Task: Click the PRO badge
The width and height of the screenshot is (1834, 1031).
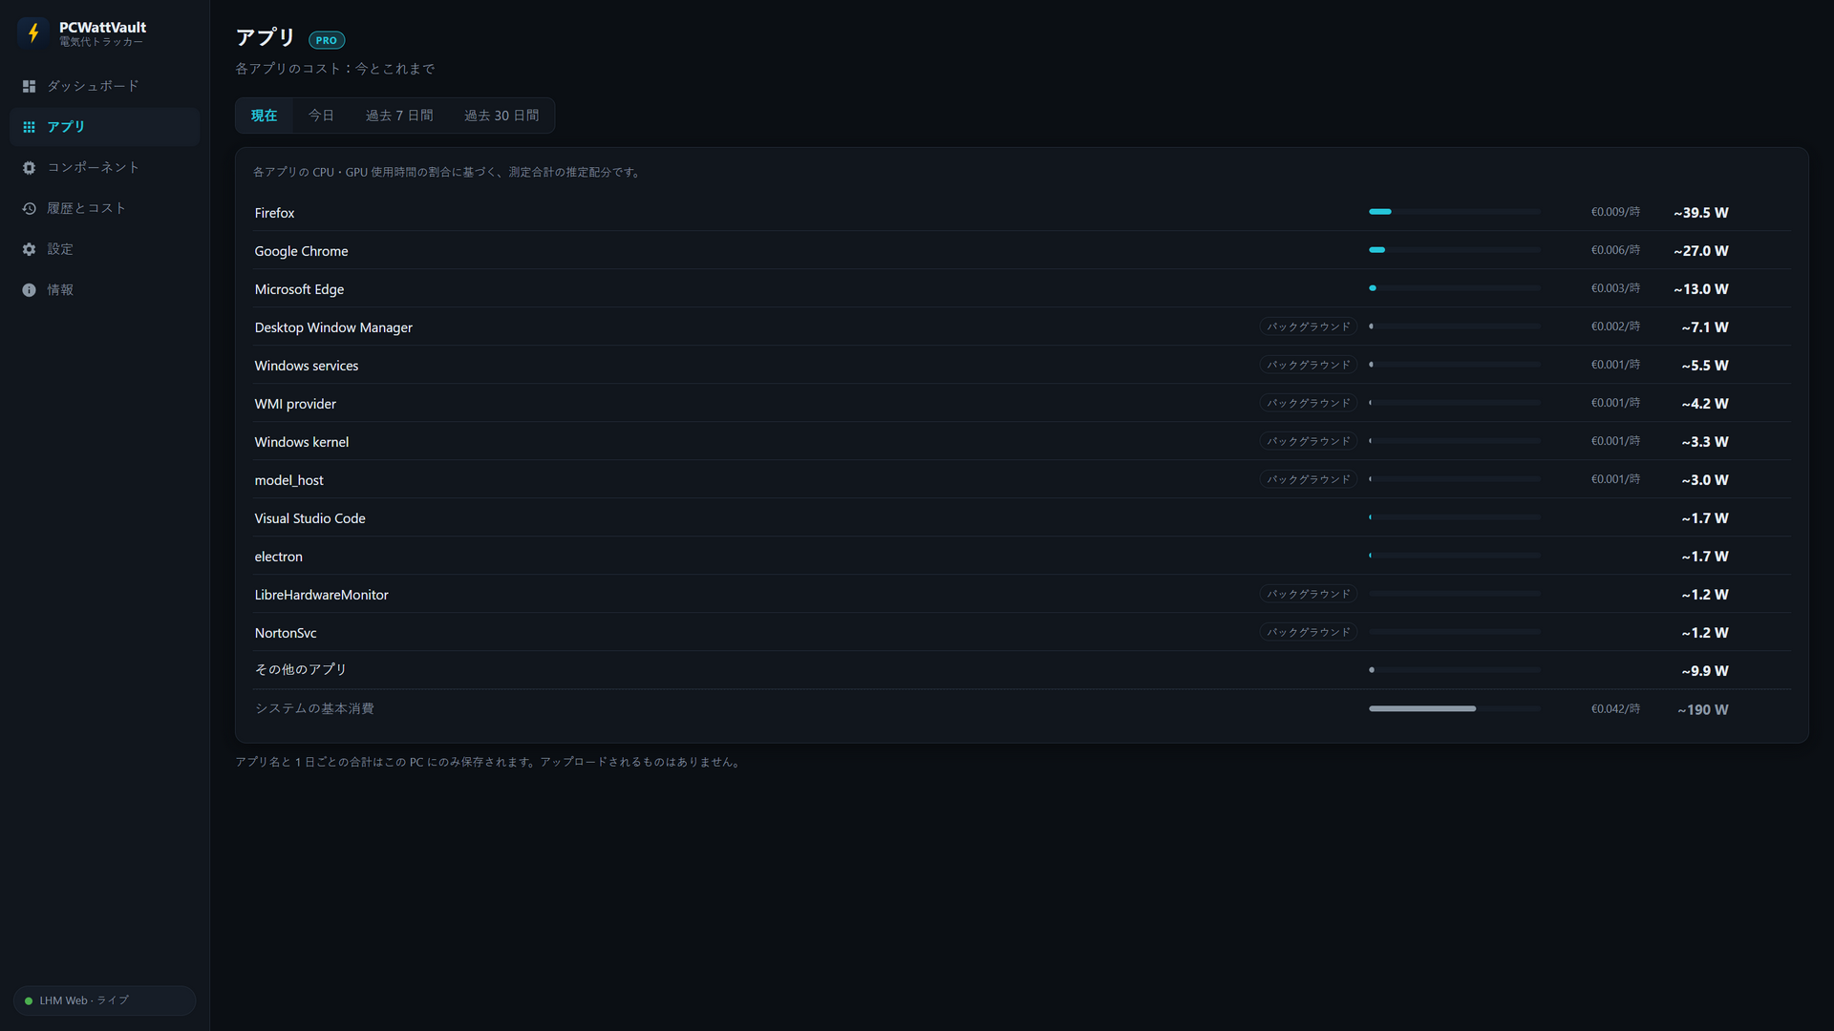Action: (x=327, y=40)
